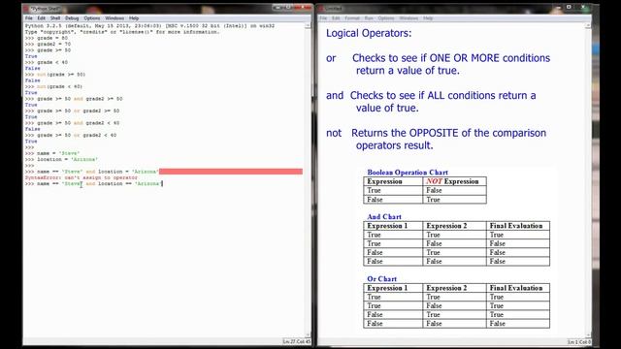Open the Windows menu in Untitled editor window
This screenshot has height=349, width=621.
pyautogui.click(x=409, y=18)
